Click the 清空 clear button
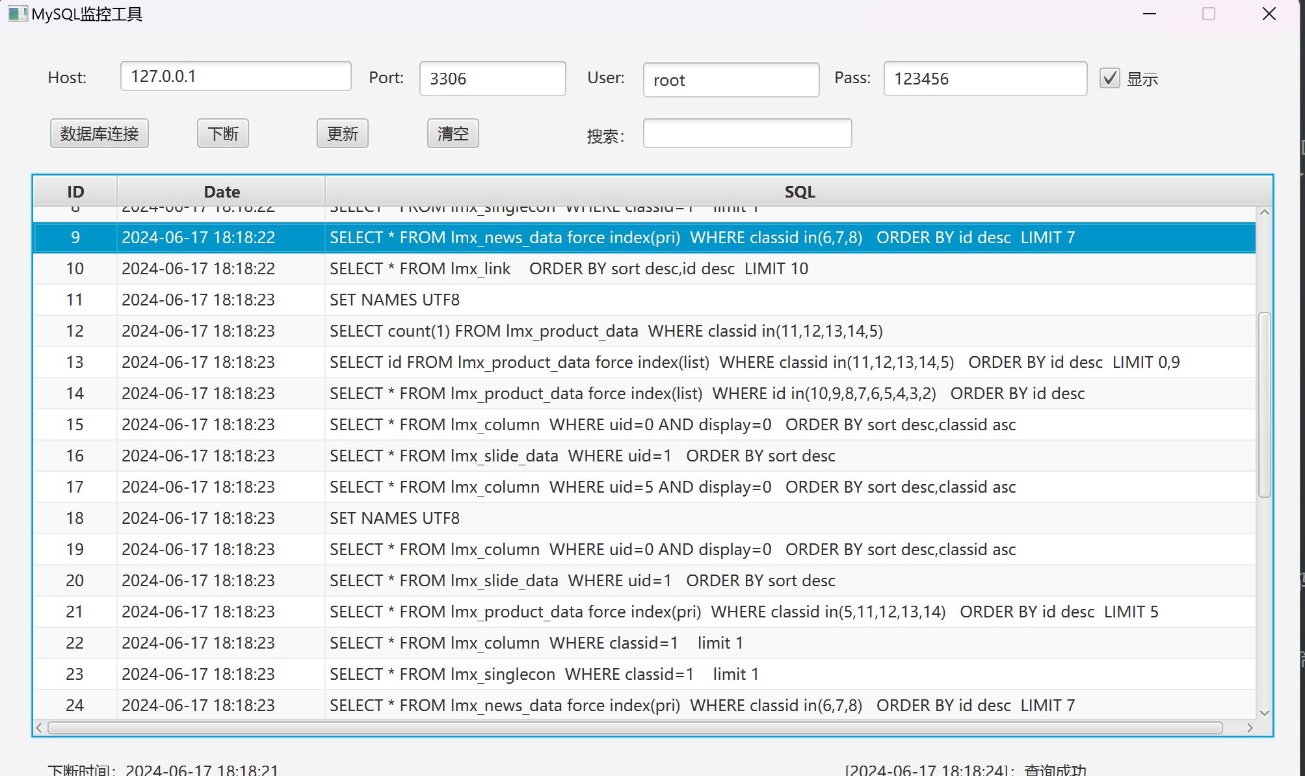Screen dimensions: 1305x776 pos(453,133)
